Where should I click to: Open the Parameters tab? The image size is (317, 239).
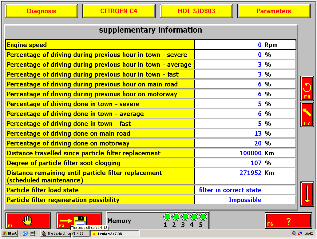tap(274, 11)
